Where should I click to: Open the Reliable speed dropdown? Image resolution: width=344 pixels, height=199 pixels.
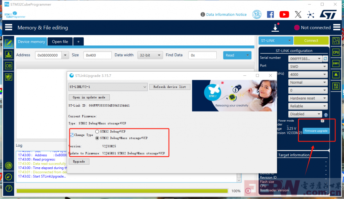pos(308,106)
